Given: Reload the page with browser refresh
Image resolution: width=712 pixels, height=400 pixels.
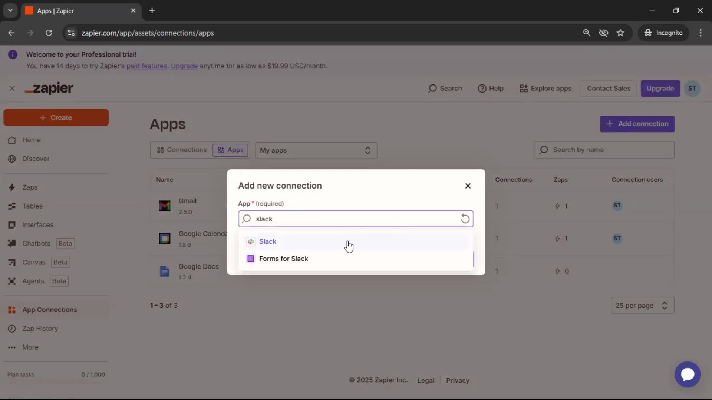Looking at the screenshot, I should (x=49, y=33).
